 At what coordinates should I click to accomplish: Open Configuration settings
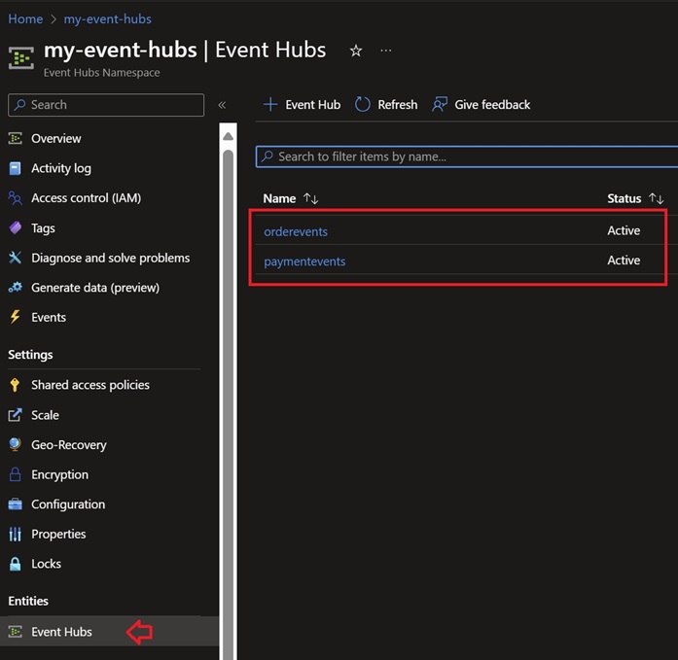(68, 504)
